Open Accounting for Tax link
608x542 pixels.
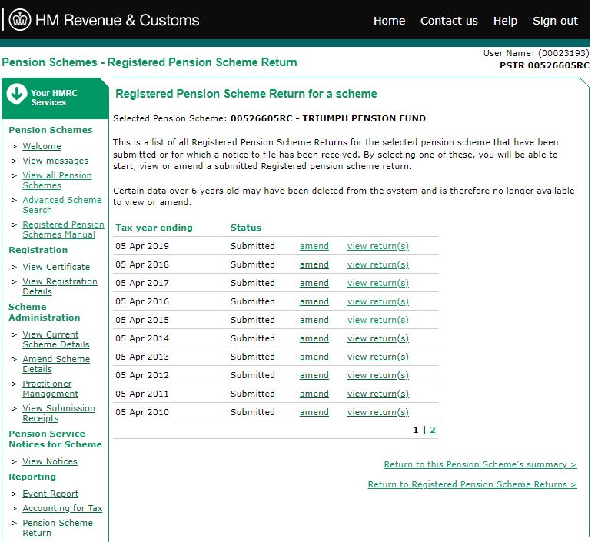tap(62, 508)
